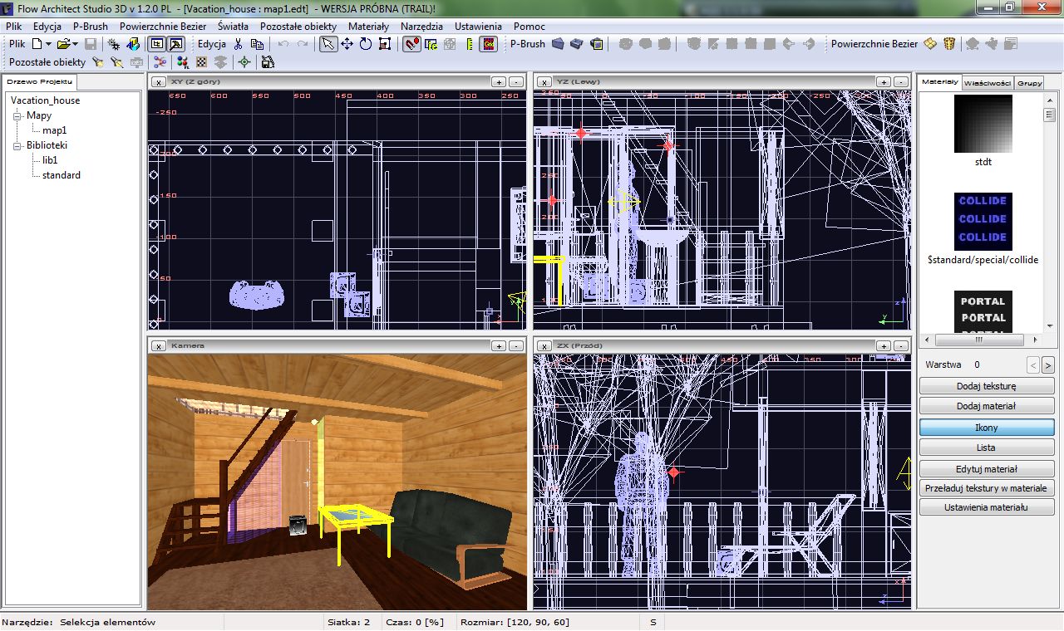
Task: Open the Materiały menu in the menu bar
Action: (x=368, y=26)
